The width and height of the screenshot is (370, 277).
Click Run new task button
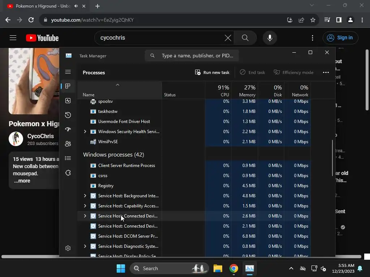point(212,72)
